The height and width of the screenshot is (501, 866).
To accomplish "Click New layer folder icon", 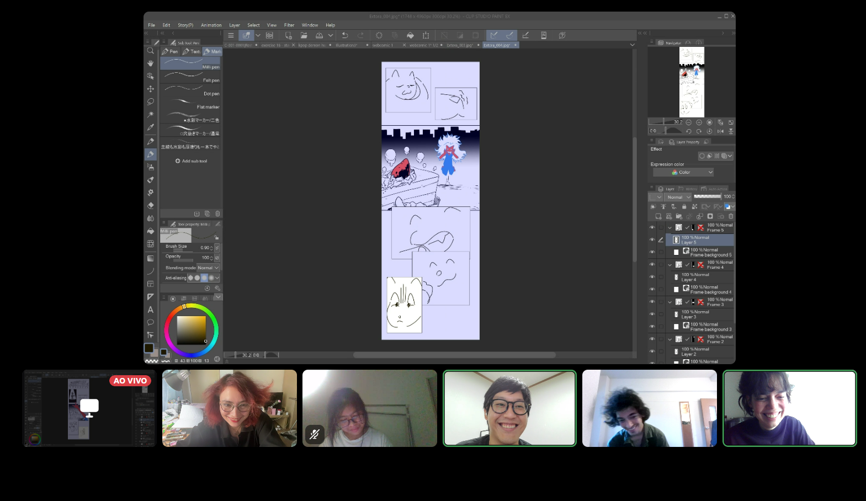I will [x=679, y=216].
